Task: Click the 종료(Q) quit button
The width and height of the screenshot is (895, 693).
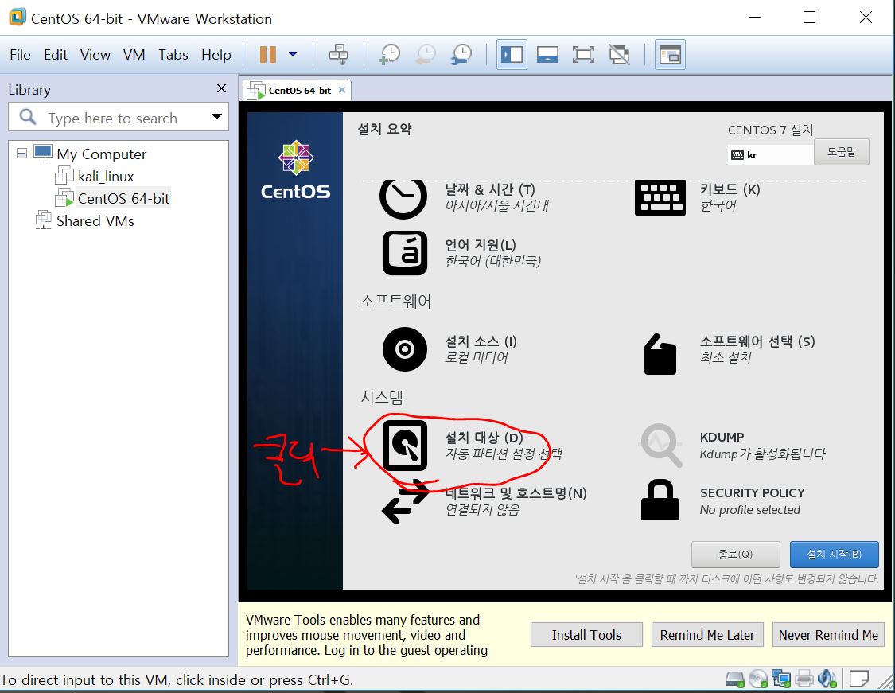Action: [735, 554]
